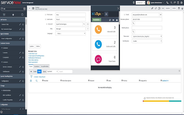Close the 3CLogic phone panel

(118, 8)
